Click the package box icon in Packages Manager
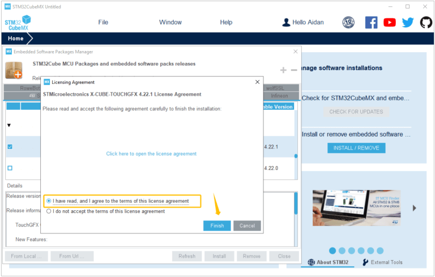Screen dimensions: 435x277 pyautogui.click(x=14, y=70)
